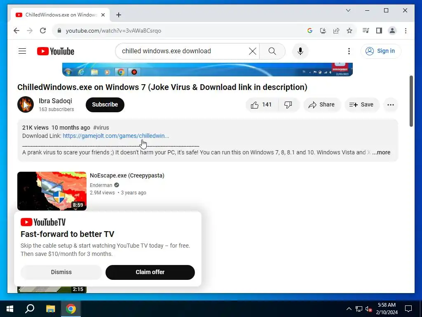Screen dimensions: 422x317
Task: Open the gamejolt download link
Action: (116, 136)
